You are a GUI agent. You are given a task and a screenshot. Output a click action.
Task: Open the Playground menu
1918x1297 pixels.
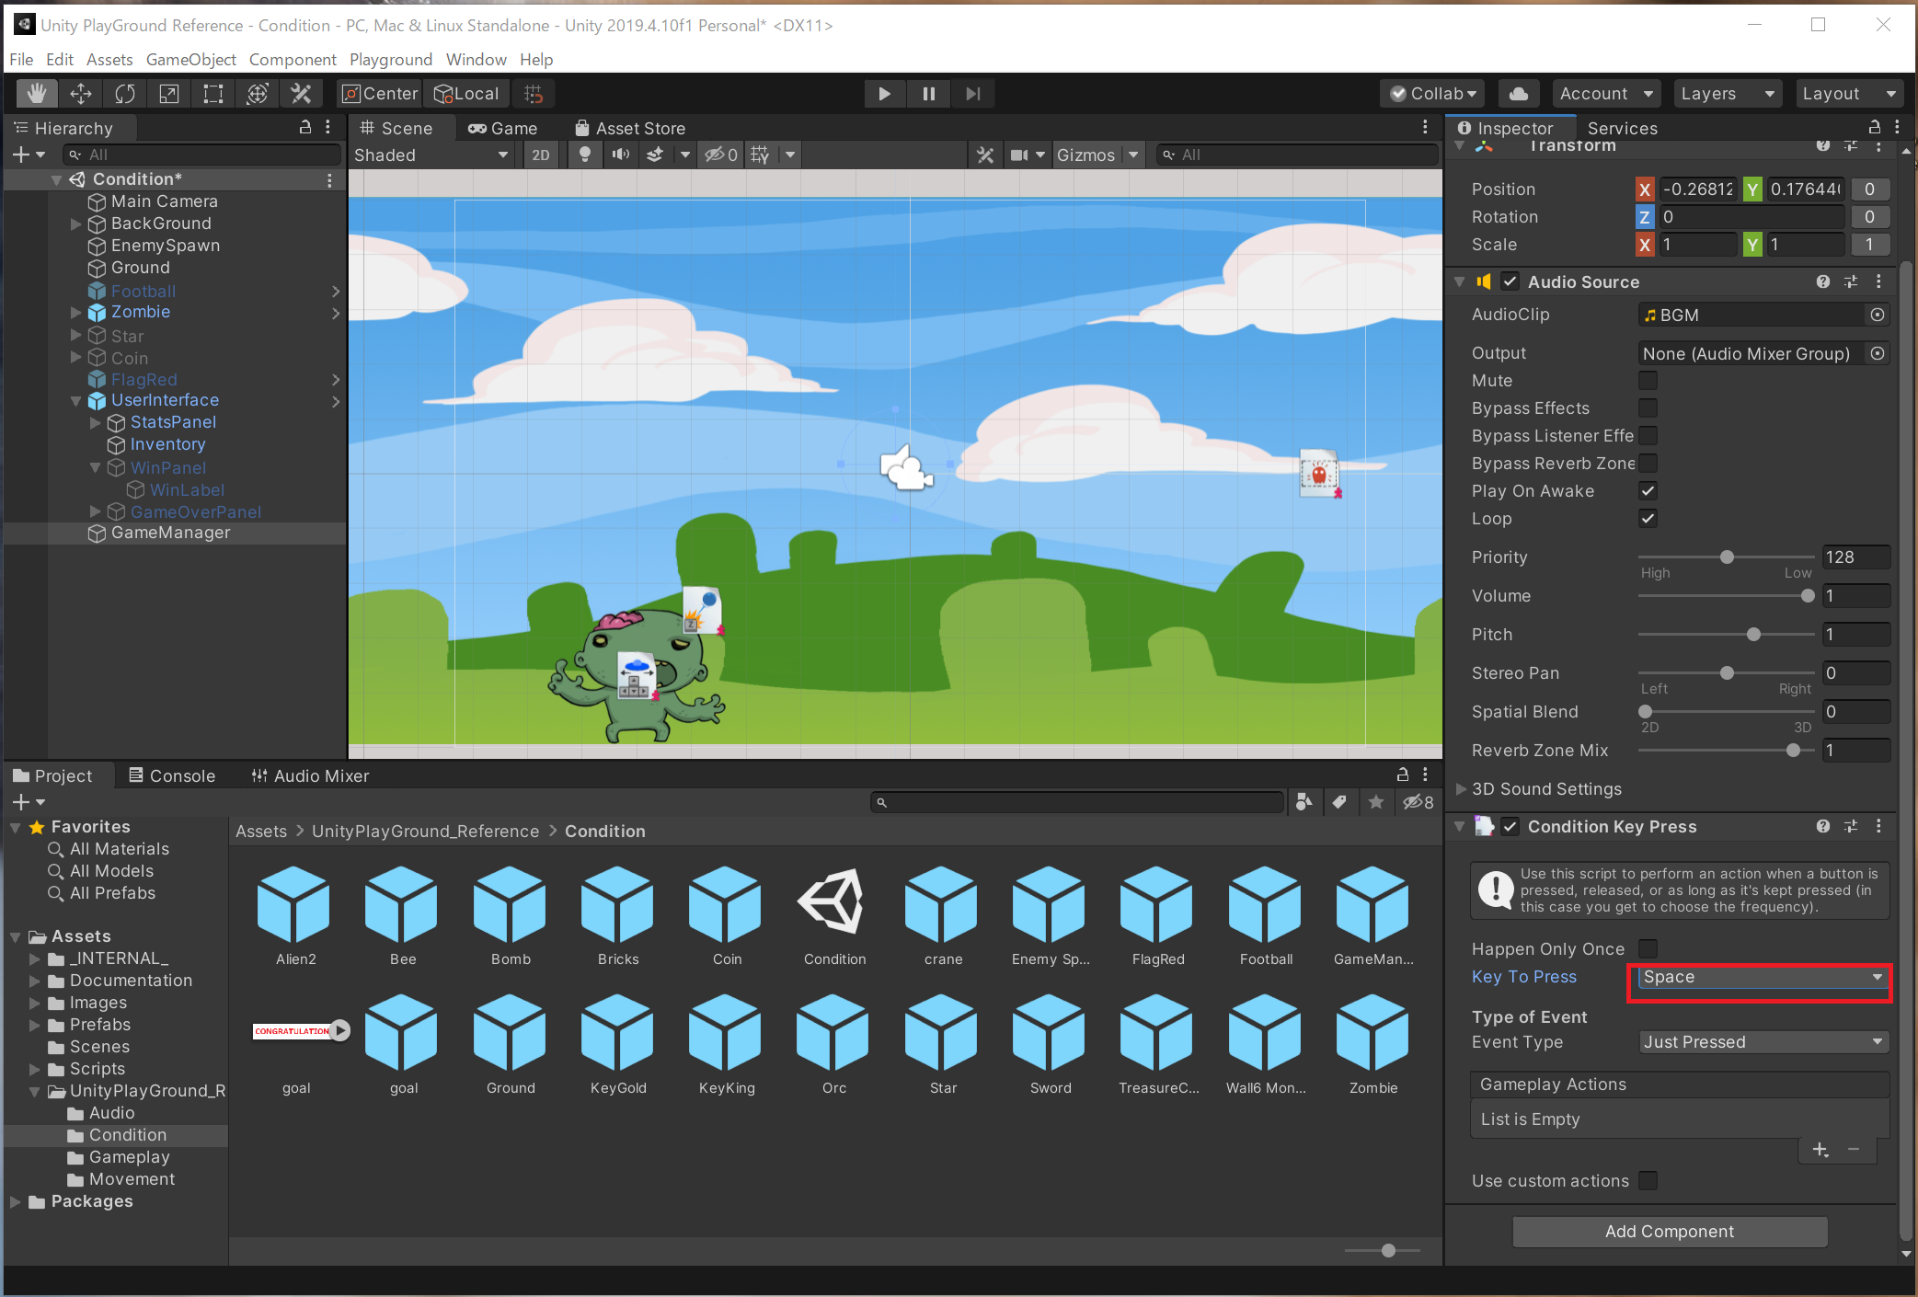click(390, 60)
